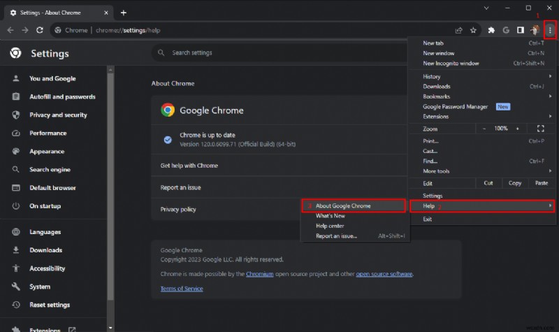Click the share page icon in address bar

point(459,30)
